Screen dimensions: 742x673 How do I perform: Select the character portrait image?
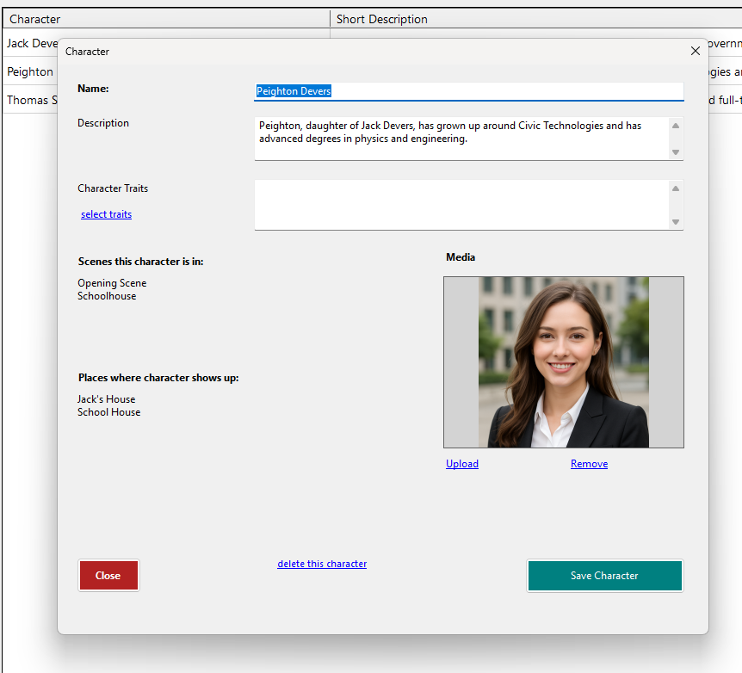[x=564, y=362]
